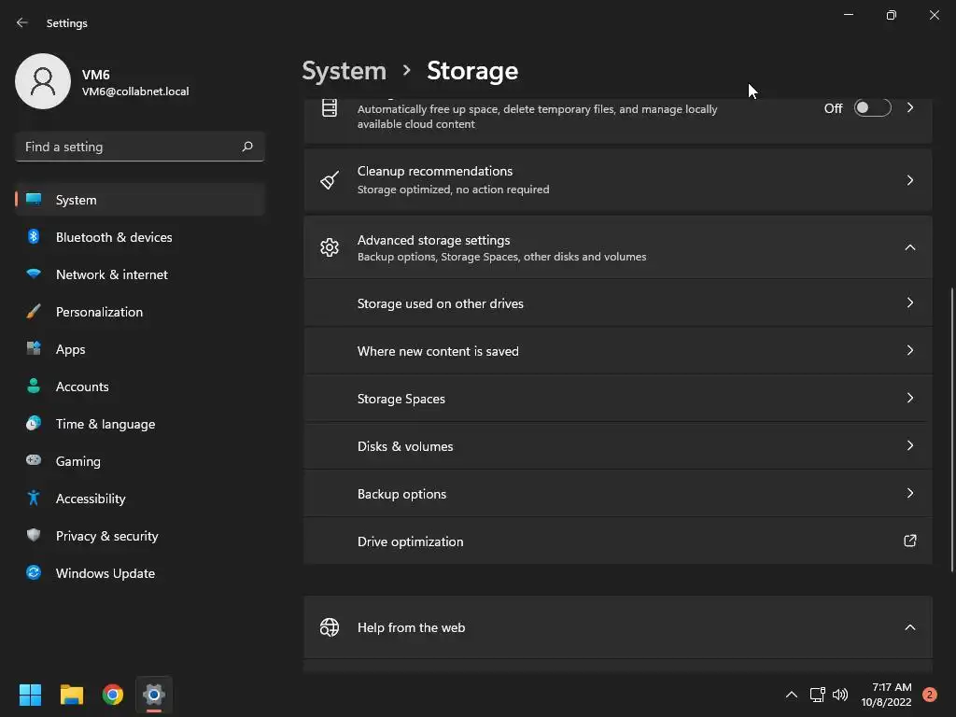Open File Explorer from the taskbar
The height and width of the screenshot is (717, 956).
72,695
